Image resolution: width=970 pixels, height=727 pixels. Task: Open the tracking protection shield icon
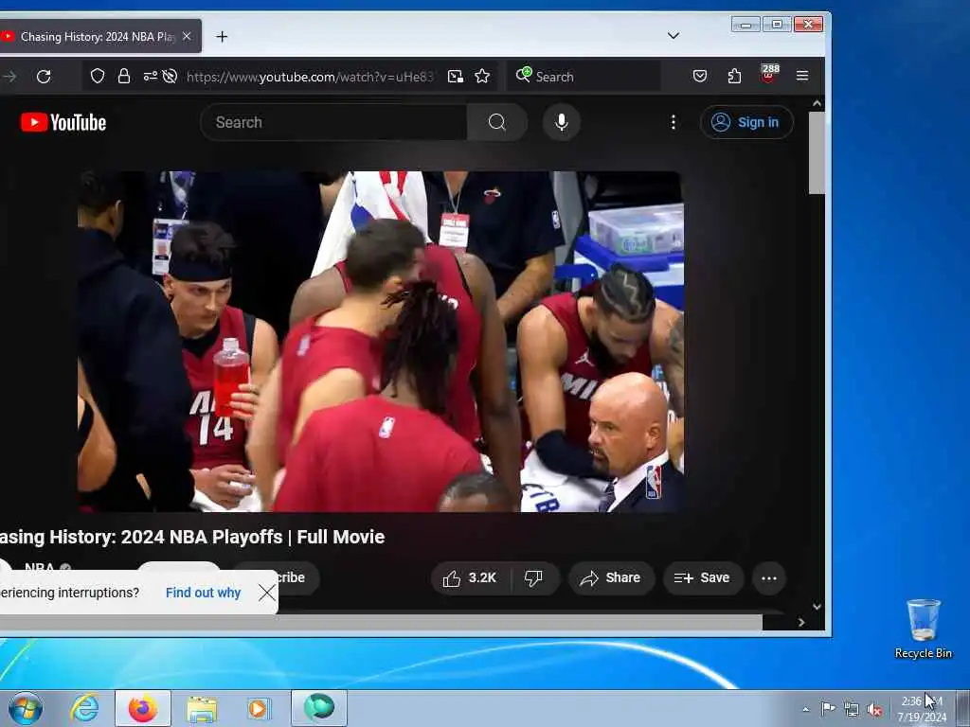click(98, 76)
